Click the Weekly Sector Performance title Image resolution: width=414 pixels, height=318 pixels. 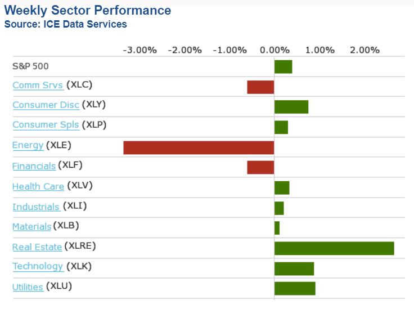click(87, 11)
